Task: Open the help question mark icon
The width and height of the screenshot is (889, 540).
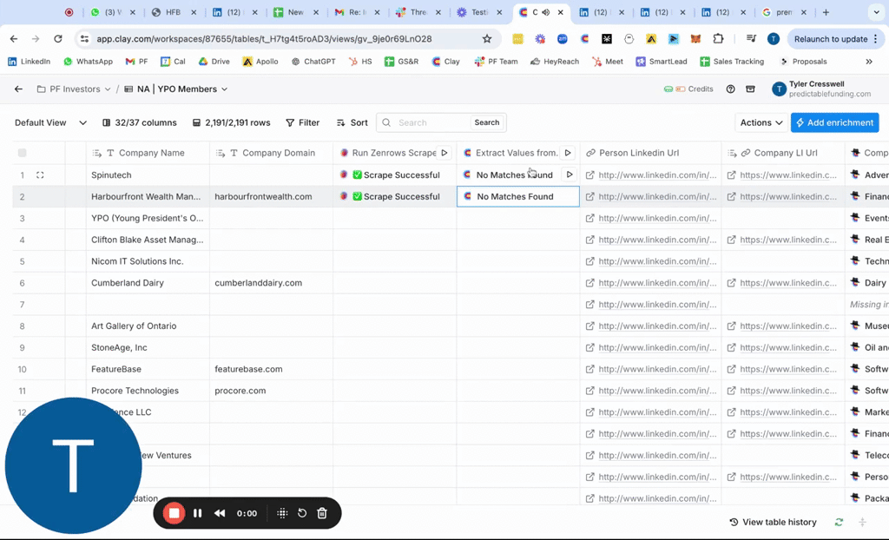Action: [730, 89]
